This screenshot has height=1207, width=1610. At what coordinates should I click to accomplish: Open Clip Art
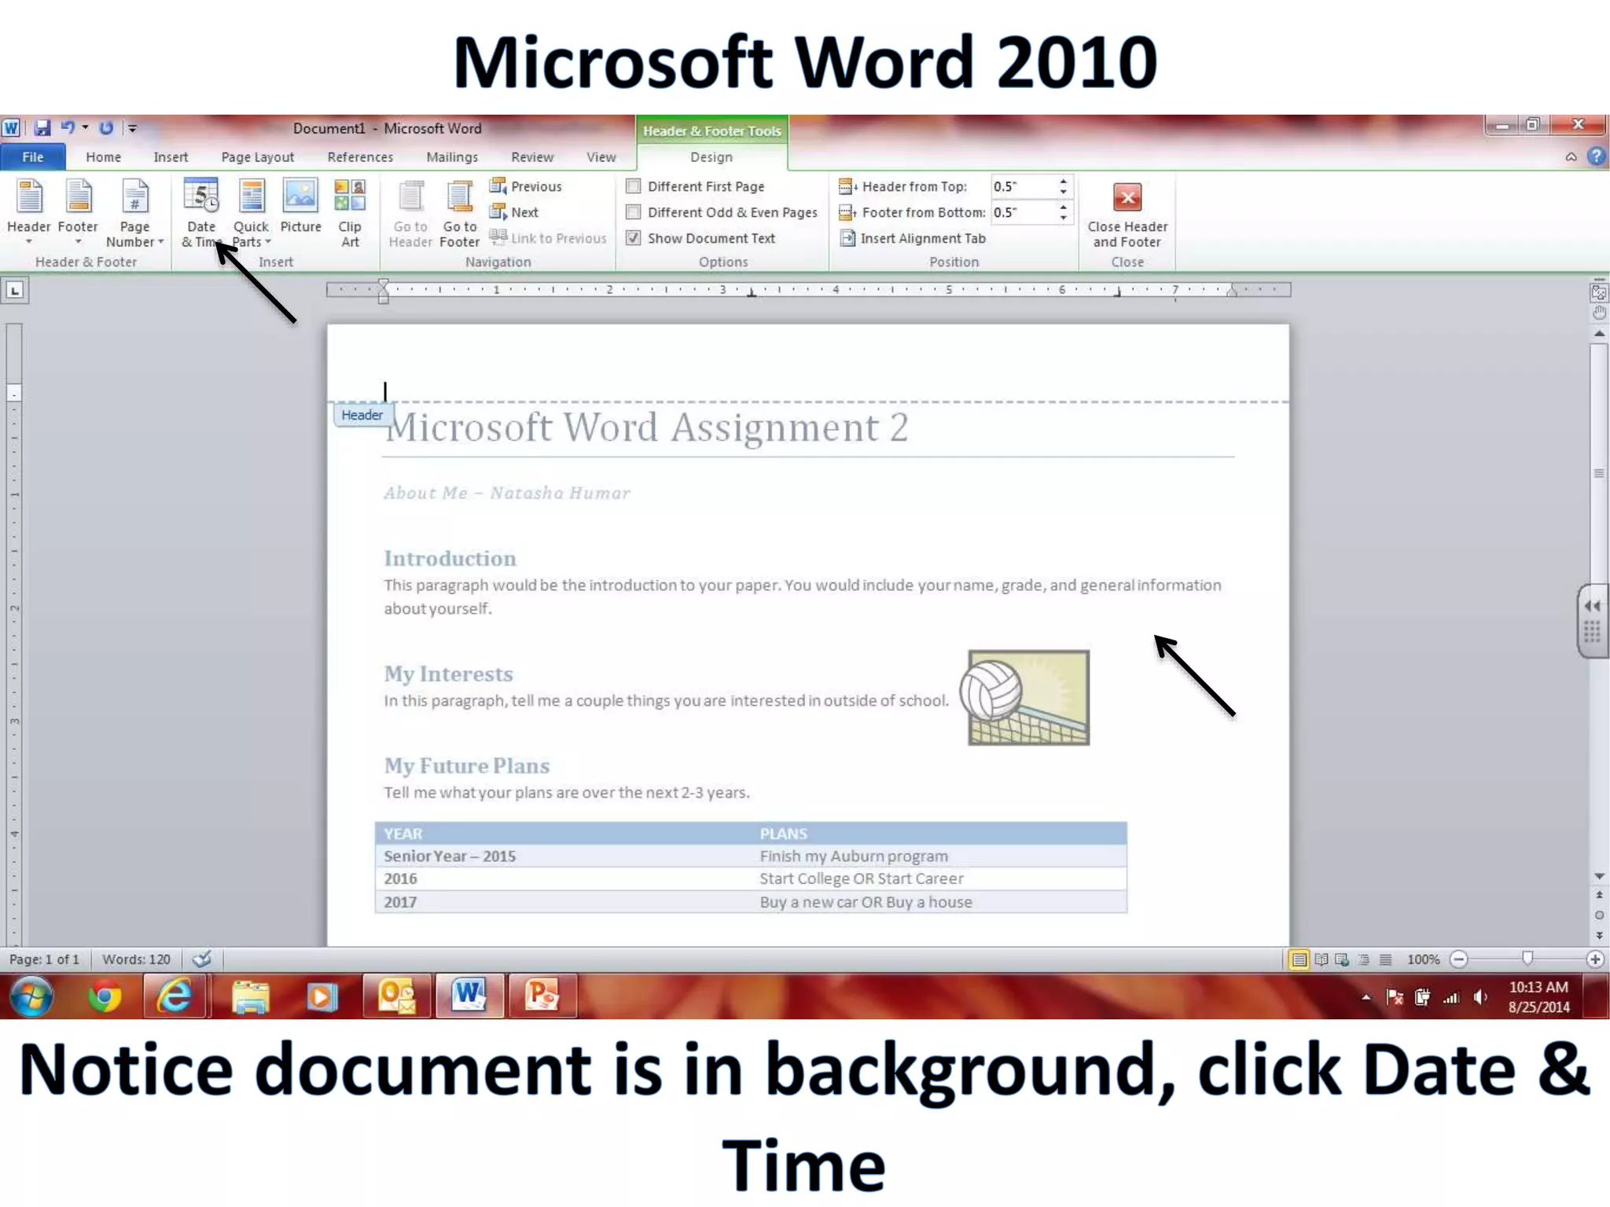point(350,212)
